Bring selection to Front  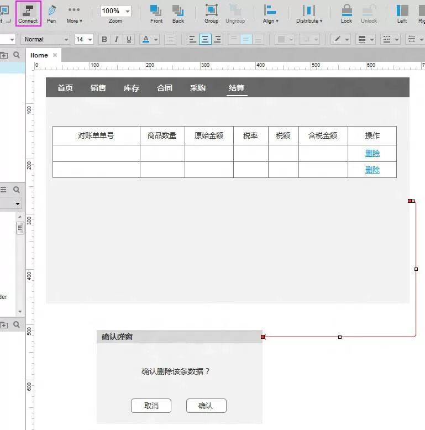click(x=156, y=14)
